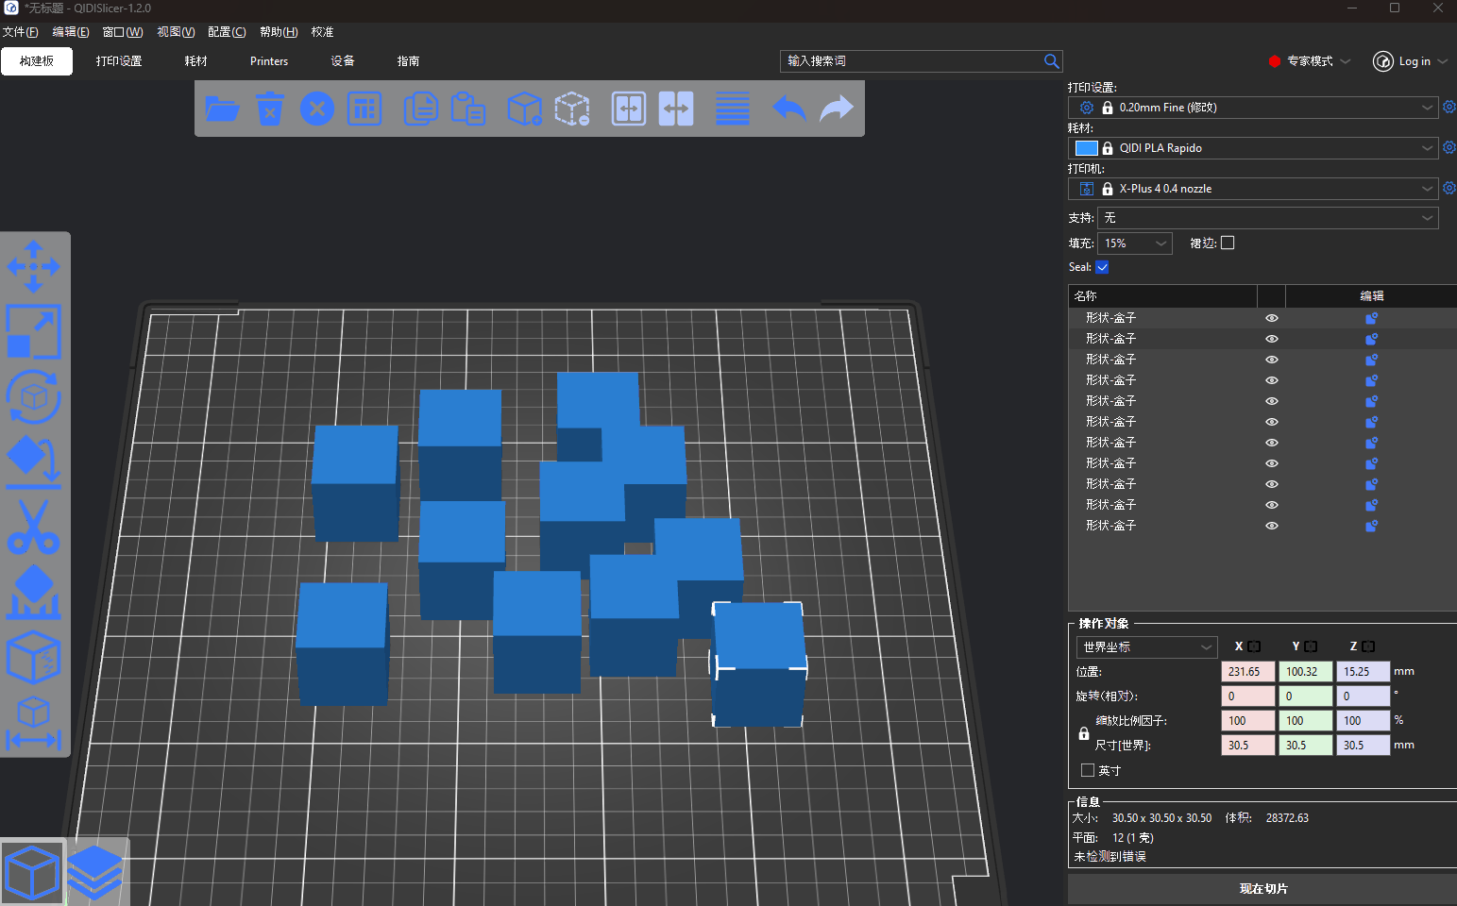Open the 世界坐标 coordinate system dropdown

(x=1146, y=647)
